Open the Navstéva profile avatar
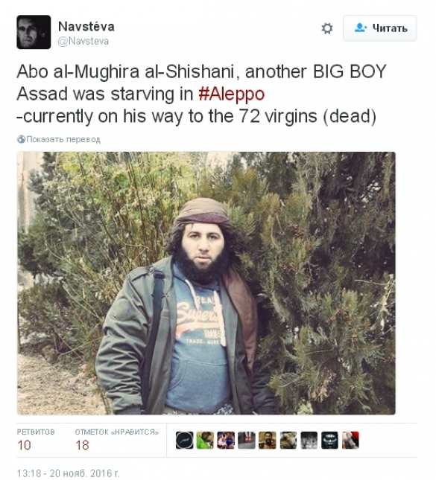Viewport: 436px width, 480px height. click(34, 32)
